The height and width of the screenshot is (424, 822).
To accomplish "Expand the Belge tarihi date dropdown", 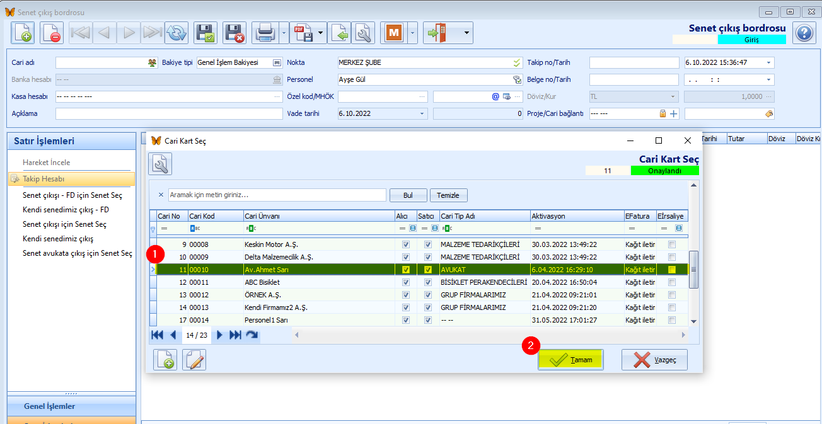I will pos(768,79).
